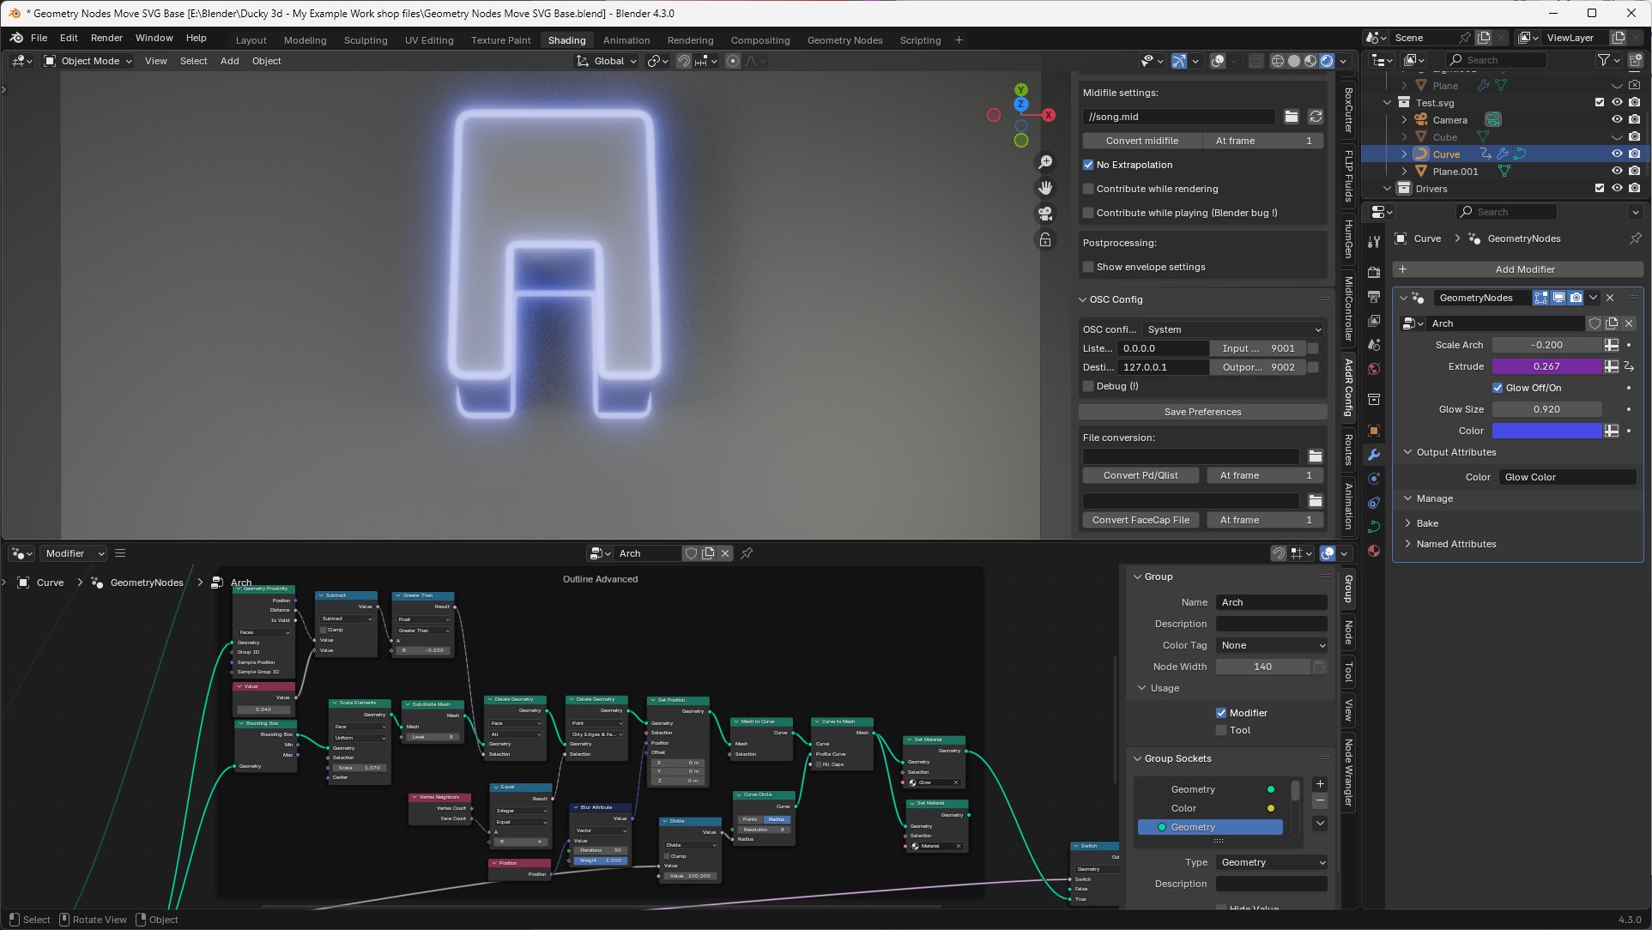Open the Object properties tab

[1374, 431]
